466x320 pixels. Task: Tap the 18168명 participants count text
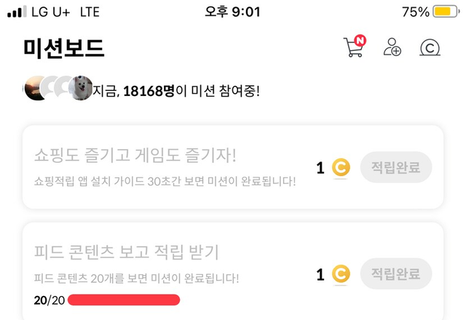(148, 91)
